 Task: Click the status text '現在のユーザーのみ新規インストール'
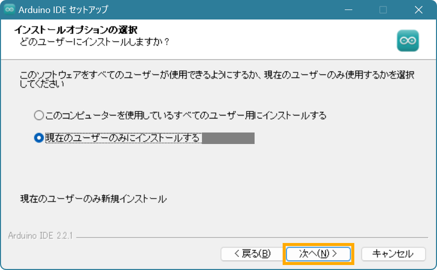click(x=93, y=199)
